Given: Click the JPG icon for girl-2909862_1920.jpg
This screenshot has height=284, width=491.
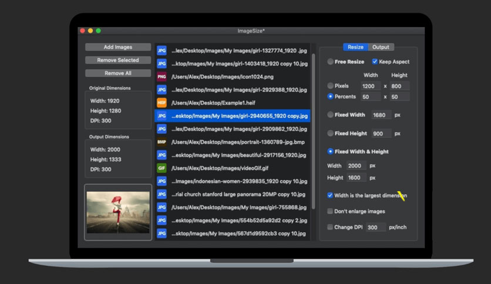Looking at the screenshot, I should pos(162,129).
